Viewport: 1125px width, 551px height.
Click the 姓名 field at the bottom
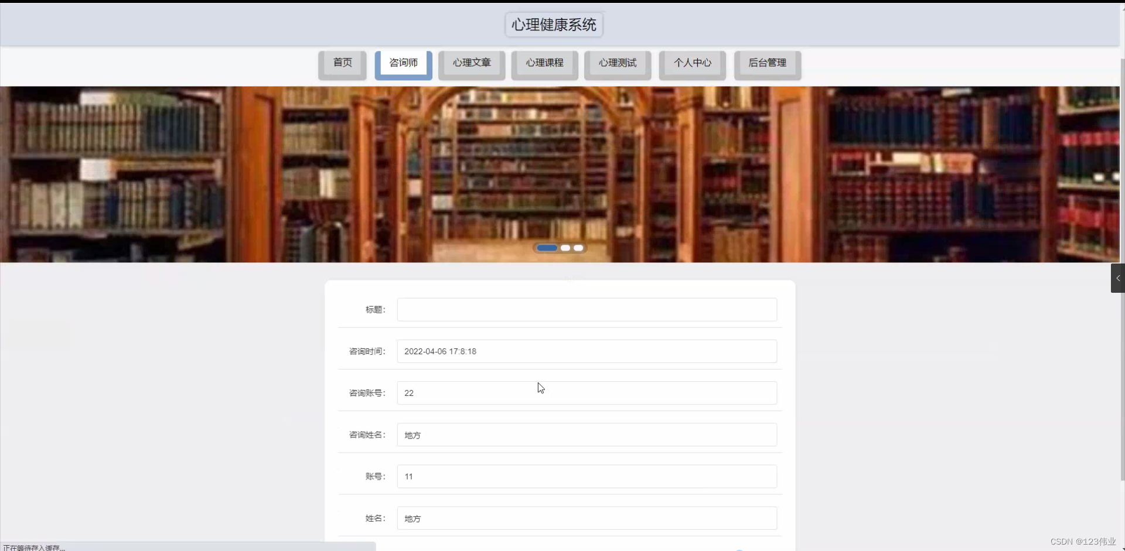(x=586, y=518)
